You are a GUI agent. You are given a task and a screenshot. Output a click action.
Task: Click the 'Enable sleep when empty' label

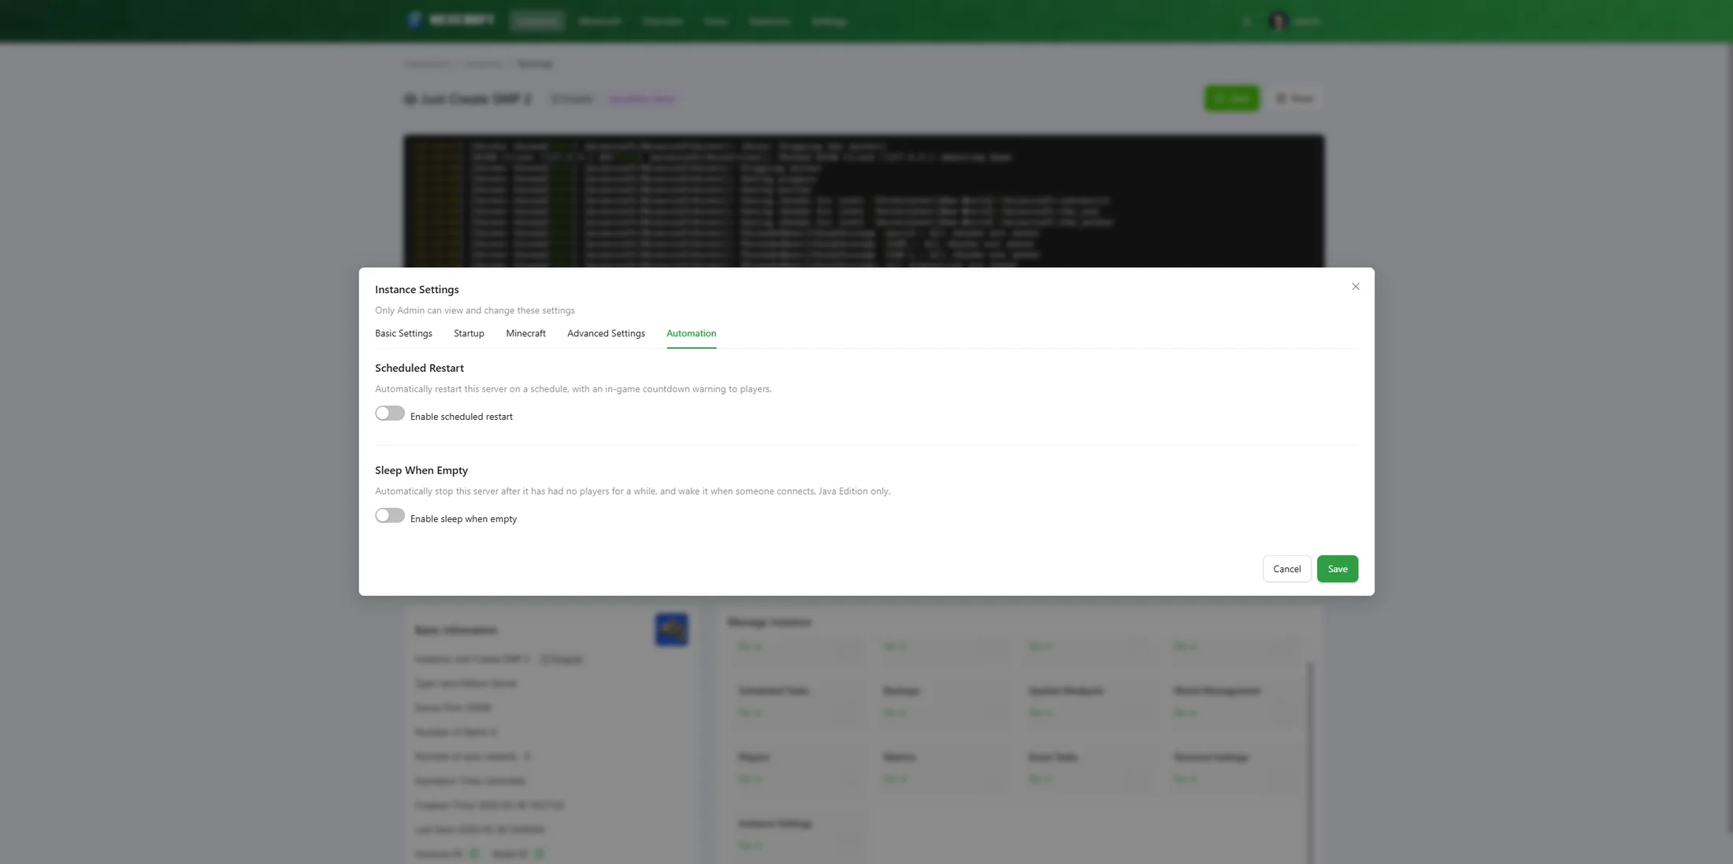(x=464, y=519)
